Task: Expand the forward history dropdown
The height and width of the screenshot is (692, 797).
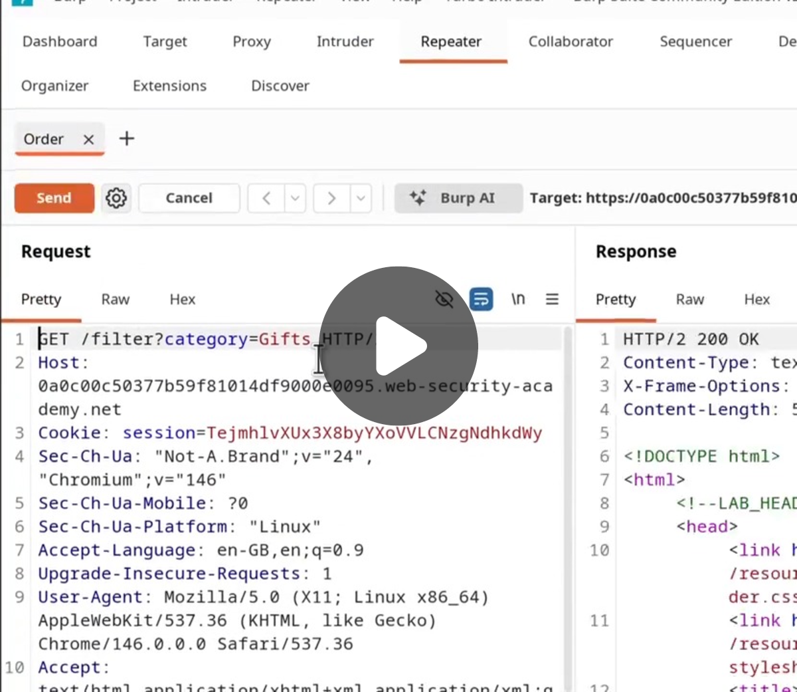Action: click(360, 198)
